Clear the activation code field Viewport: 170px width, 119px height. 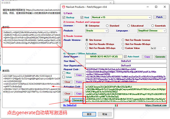(67, 93)
